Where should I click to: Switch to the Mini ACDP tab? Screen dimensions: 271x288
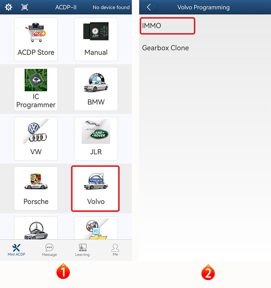tap(16, 250)
